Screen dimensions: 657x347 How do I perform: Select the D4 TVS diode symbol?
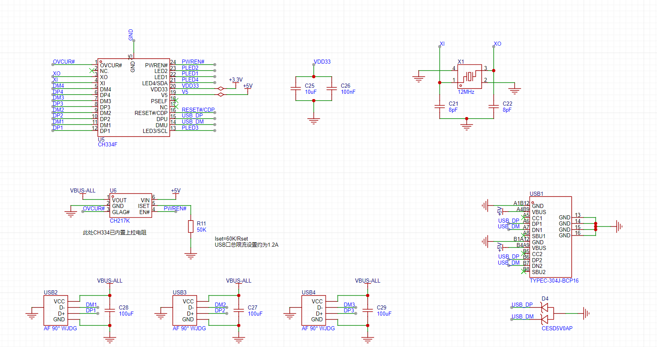pyautogui.click(x=547, y=314)
